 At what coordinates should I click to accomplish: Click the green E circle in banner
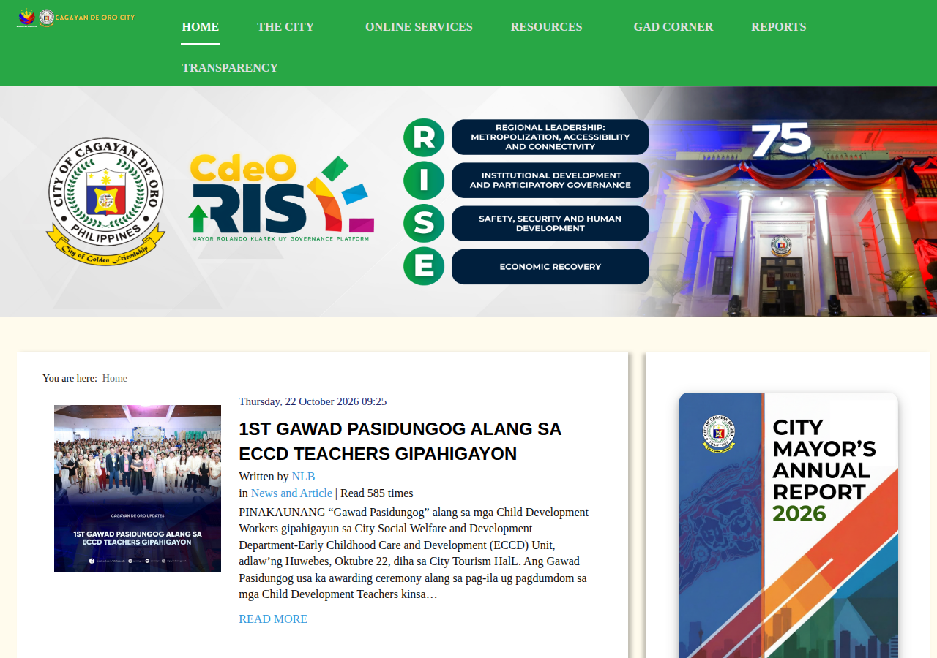click(x=424, y=266)
